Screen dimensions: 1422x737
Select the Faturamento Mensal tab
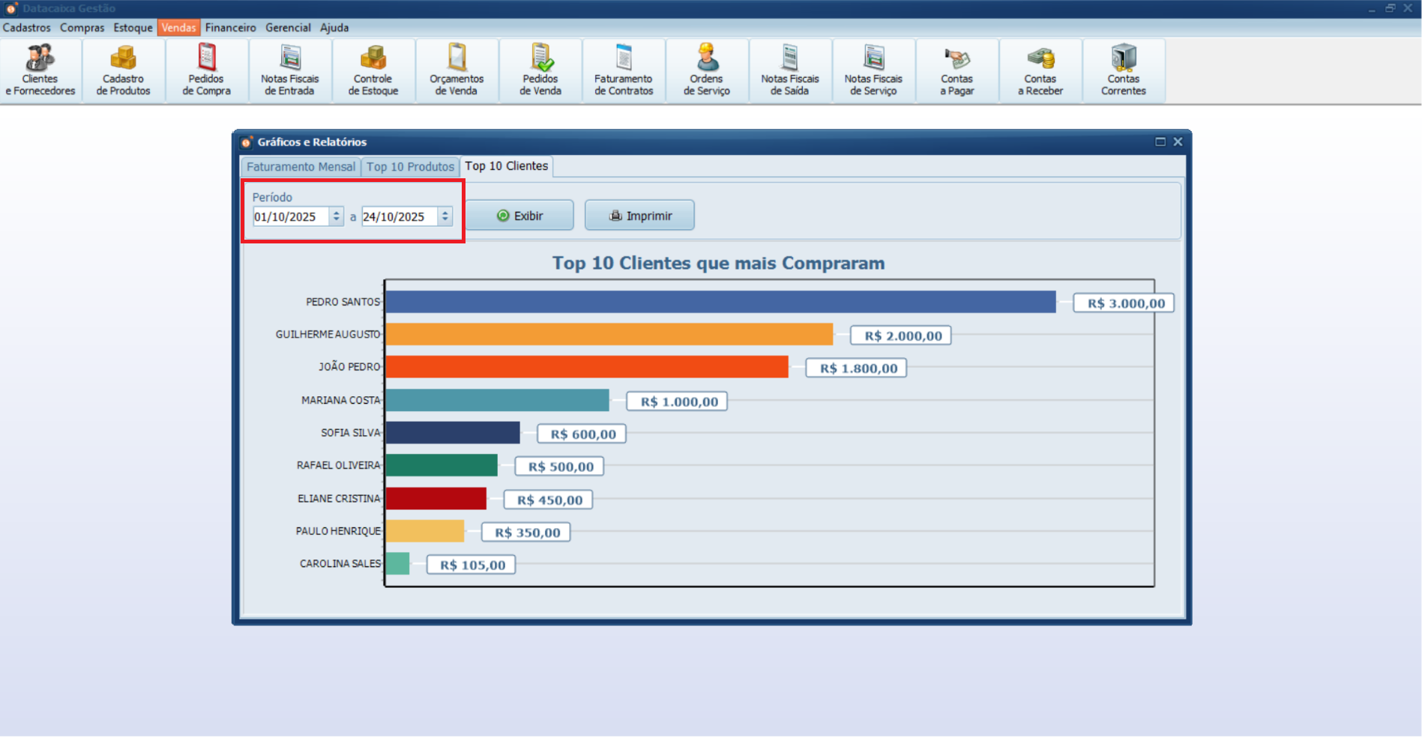(301, 166)
